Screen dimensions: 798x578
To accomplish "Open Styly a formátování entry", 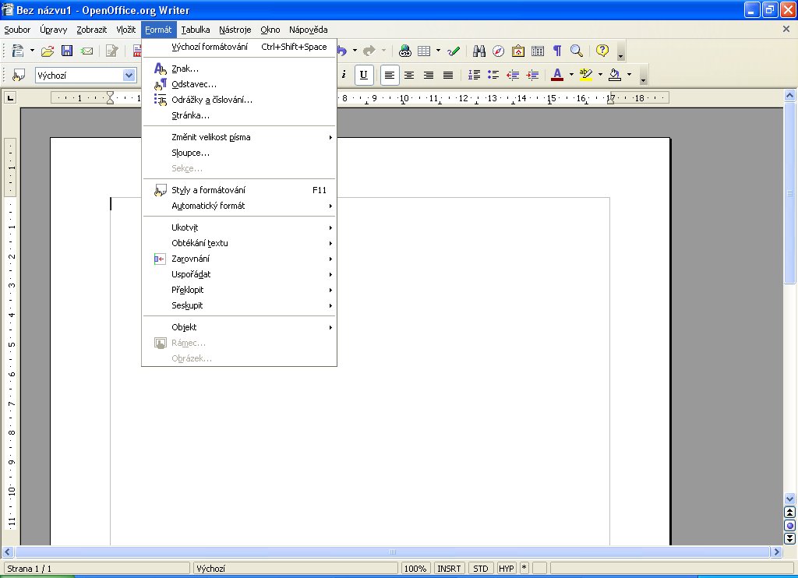I will click(239, 190).
